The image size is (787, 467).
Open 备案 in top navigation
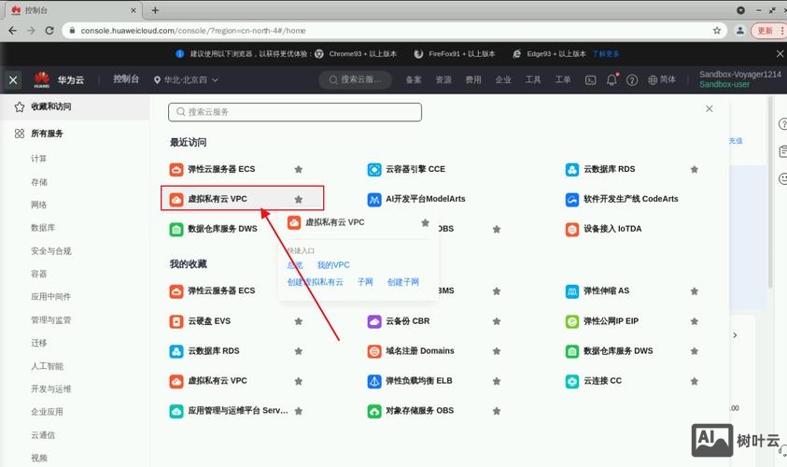(x=414, y=79)
